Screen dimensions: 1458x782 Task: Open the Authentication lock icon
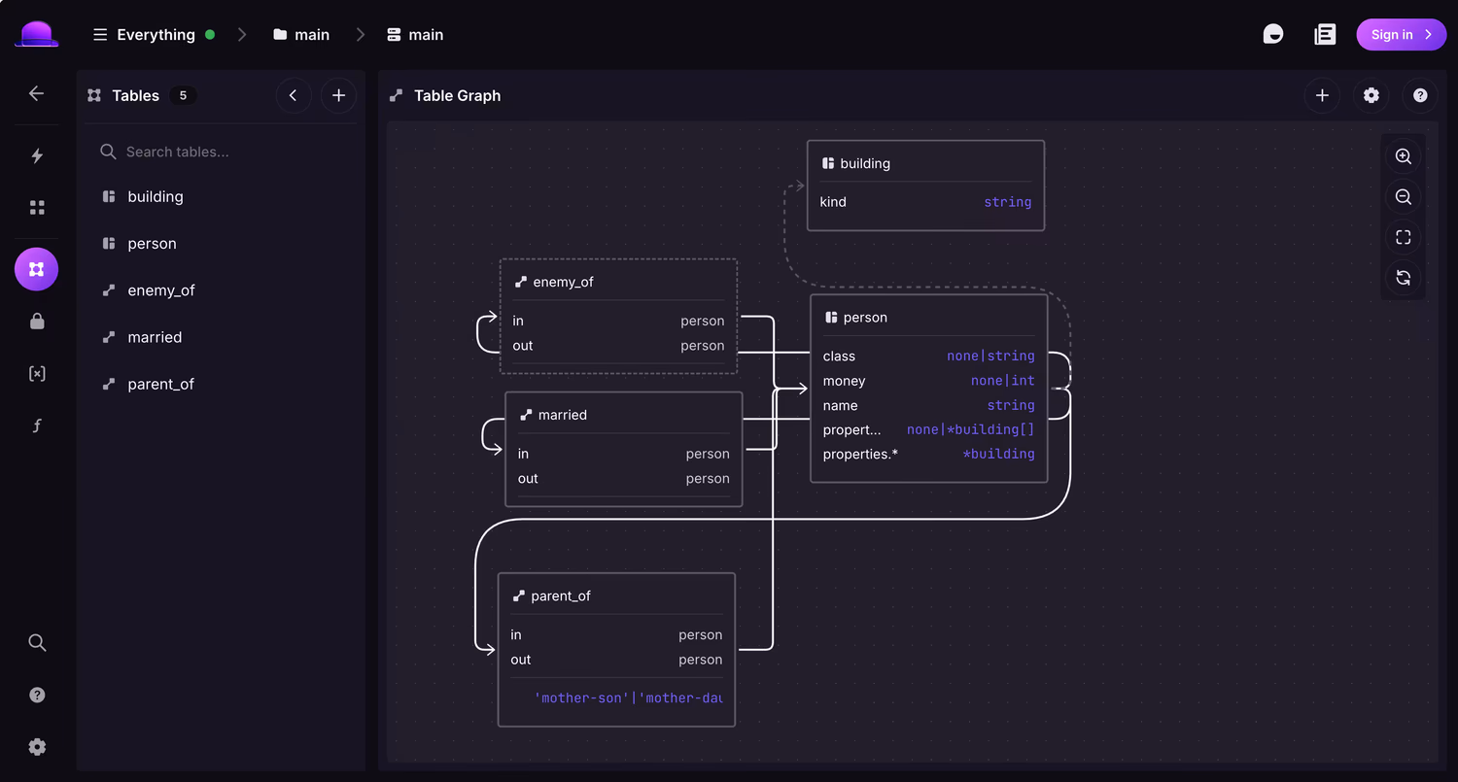pos(37,322)
